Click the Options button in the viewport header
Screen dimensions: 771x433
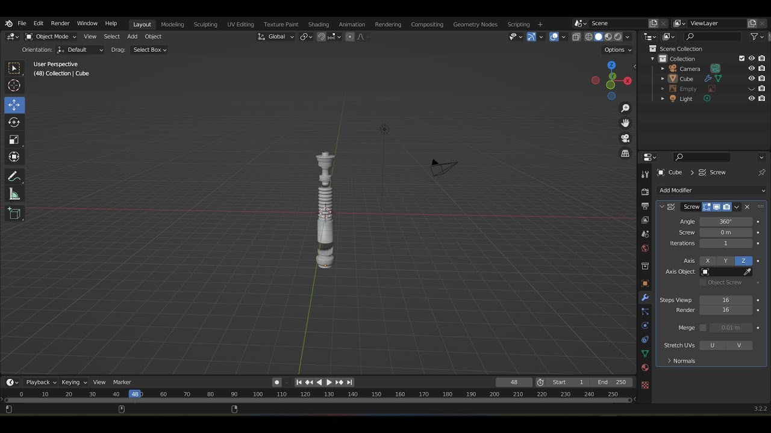point(617,50)
